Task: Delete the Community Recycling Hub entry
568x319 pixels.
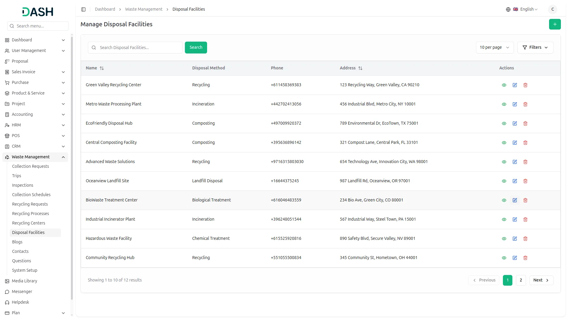Action: [x=525, y=258]
